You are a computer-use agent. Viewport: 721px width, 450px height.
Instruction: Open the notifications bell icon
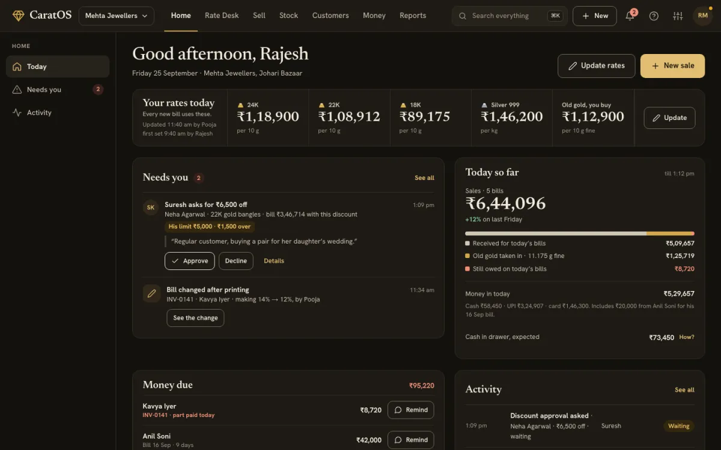pos(630,16)
